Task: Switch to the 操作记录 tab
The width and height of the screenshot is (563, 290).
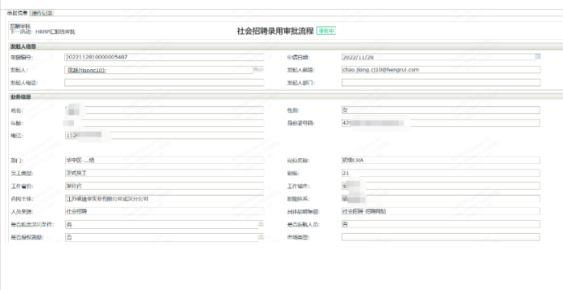Action: coord(42,14)
